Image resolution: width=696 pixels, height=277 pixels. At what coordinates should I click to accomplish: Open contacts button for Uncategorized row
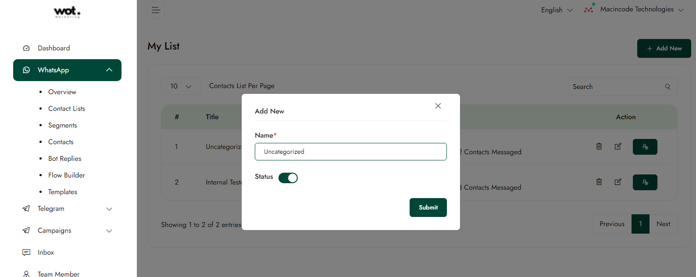point(645,147)
